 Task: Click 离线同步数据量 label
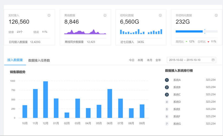(x=74, y=42)
